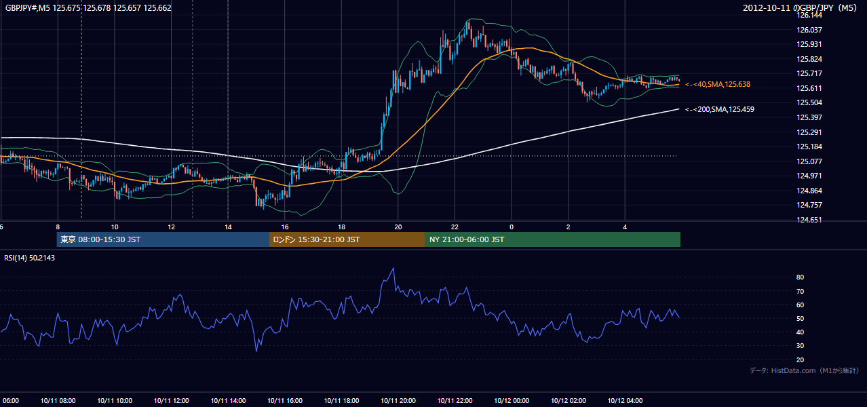
Task: Click the 10/12 02:00 bottom time label
Action: point(569,401)
